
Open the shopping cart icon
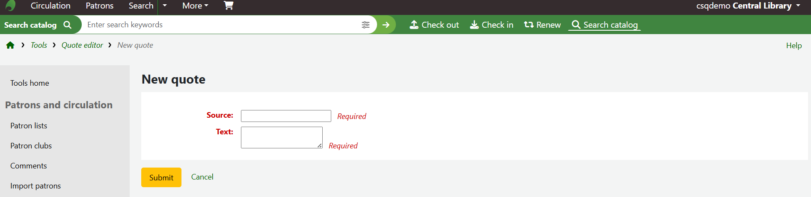(229, 6)
